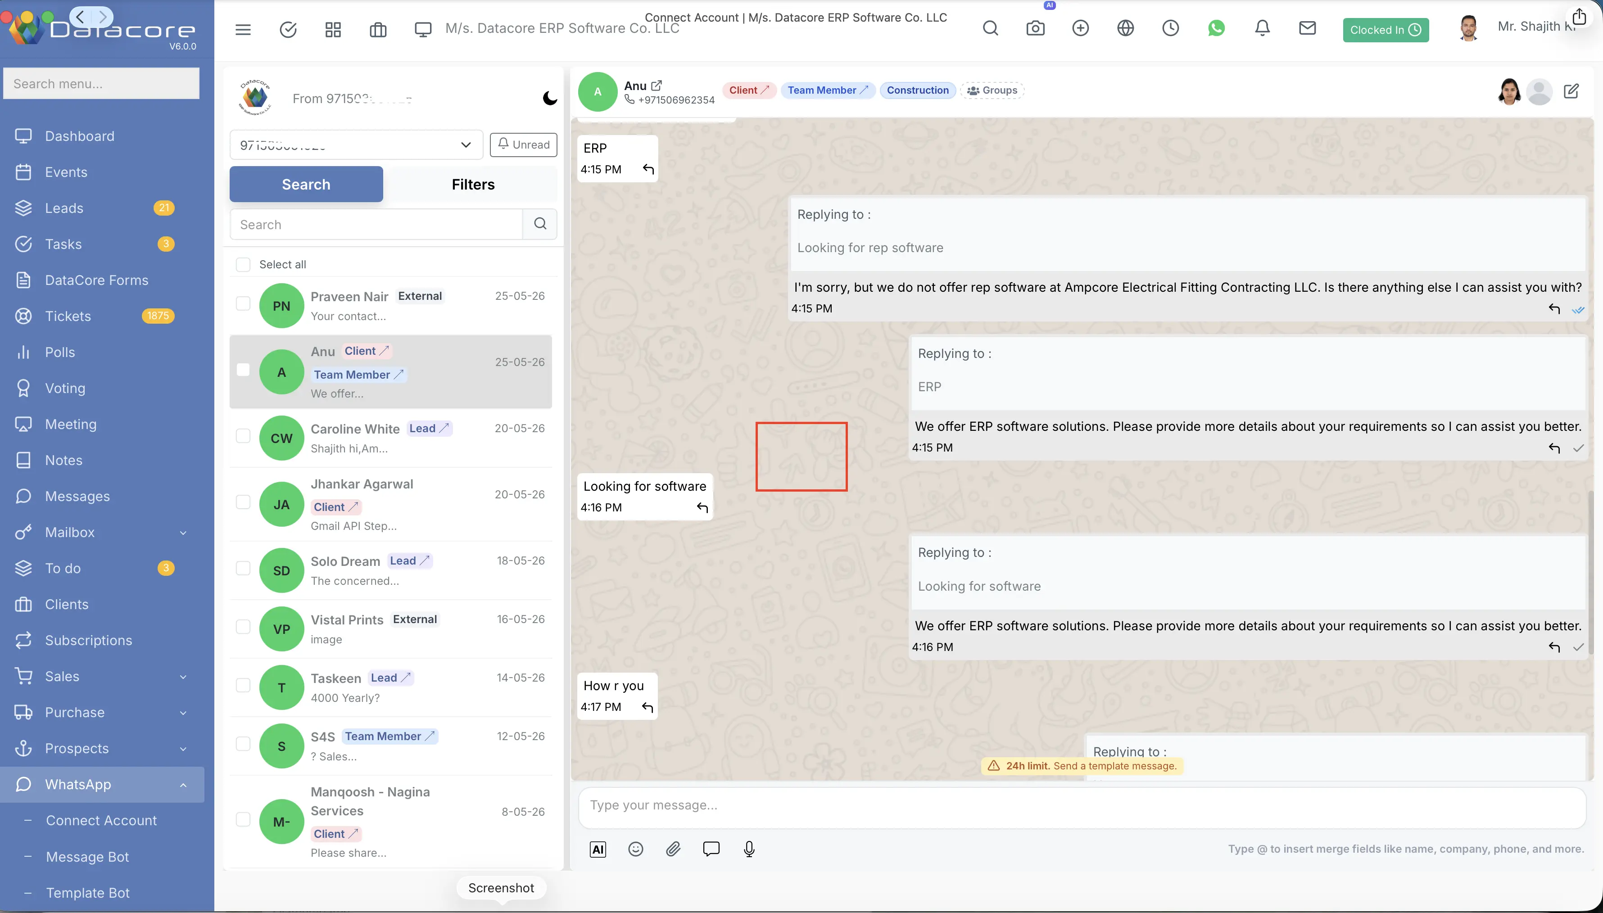Viewport: 1603px width, 913px height.
Task: Open Message Bot submenu item
Action: 87,857
